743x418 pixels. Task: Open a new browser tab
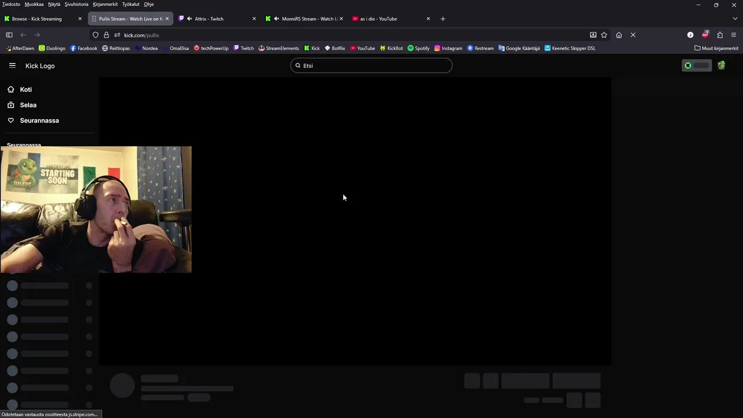coord(443,19)
